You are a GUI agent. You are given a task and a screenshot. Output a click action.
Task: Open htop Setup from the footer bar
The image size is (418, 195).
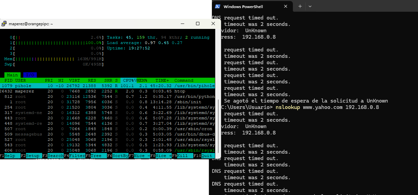(32, 156)
